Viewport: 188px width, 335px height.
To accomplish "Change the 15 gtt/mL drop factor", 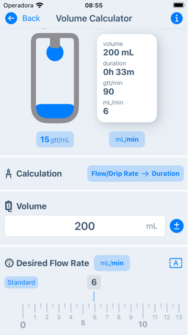I will pos(55,140).
